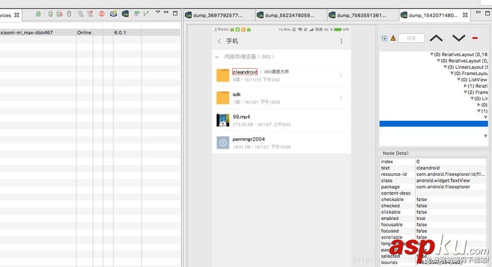Collapse the top RelativeLayout tree node
The image size is (492, 267).
(432, 54)
